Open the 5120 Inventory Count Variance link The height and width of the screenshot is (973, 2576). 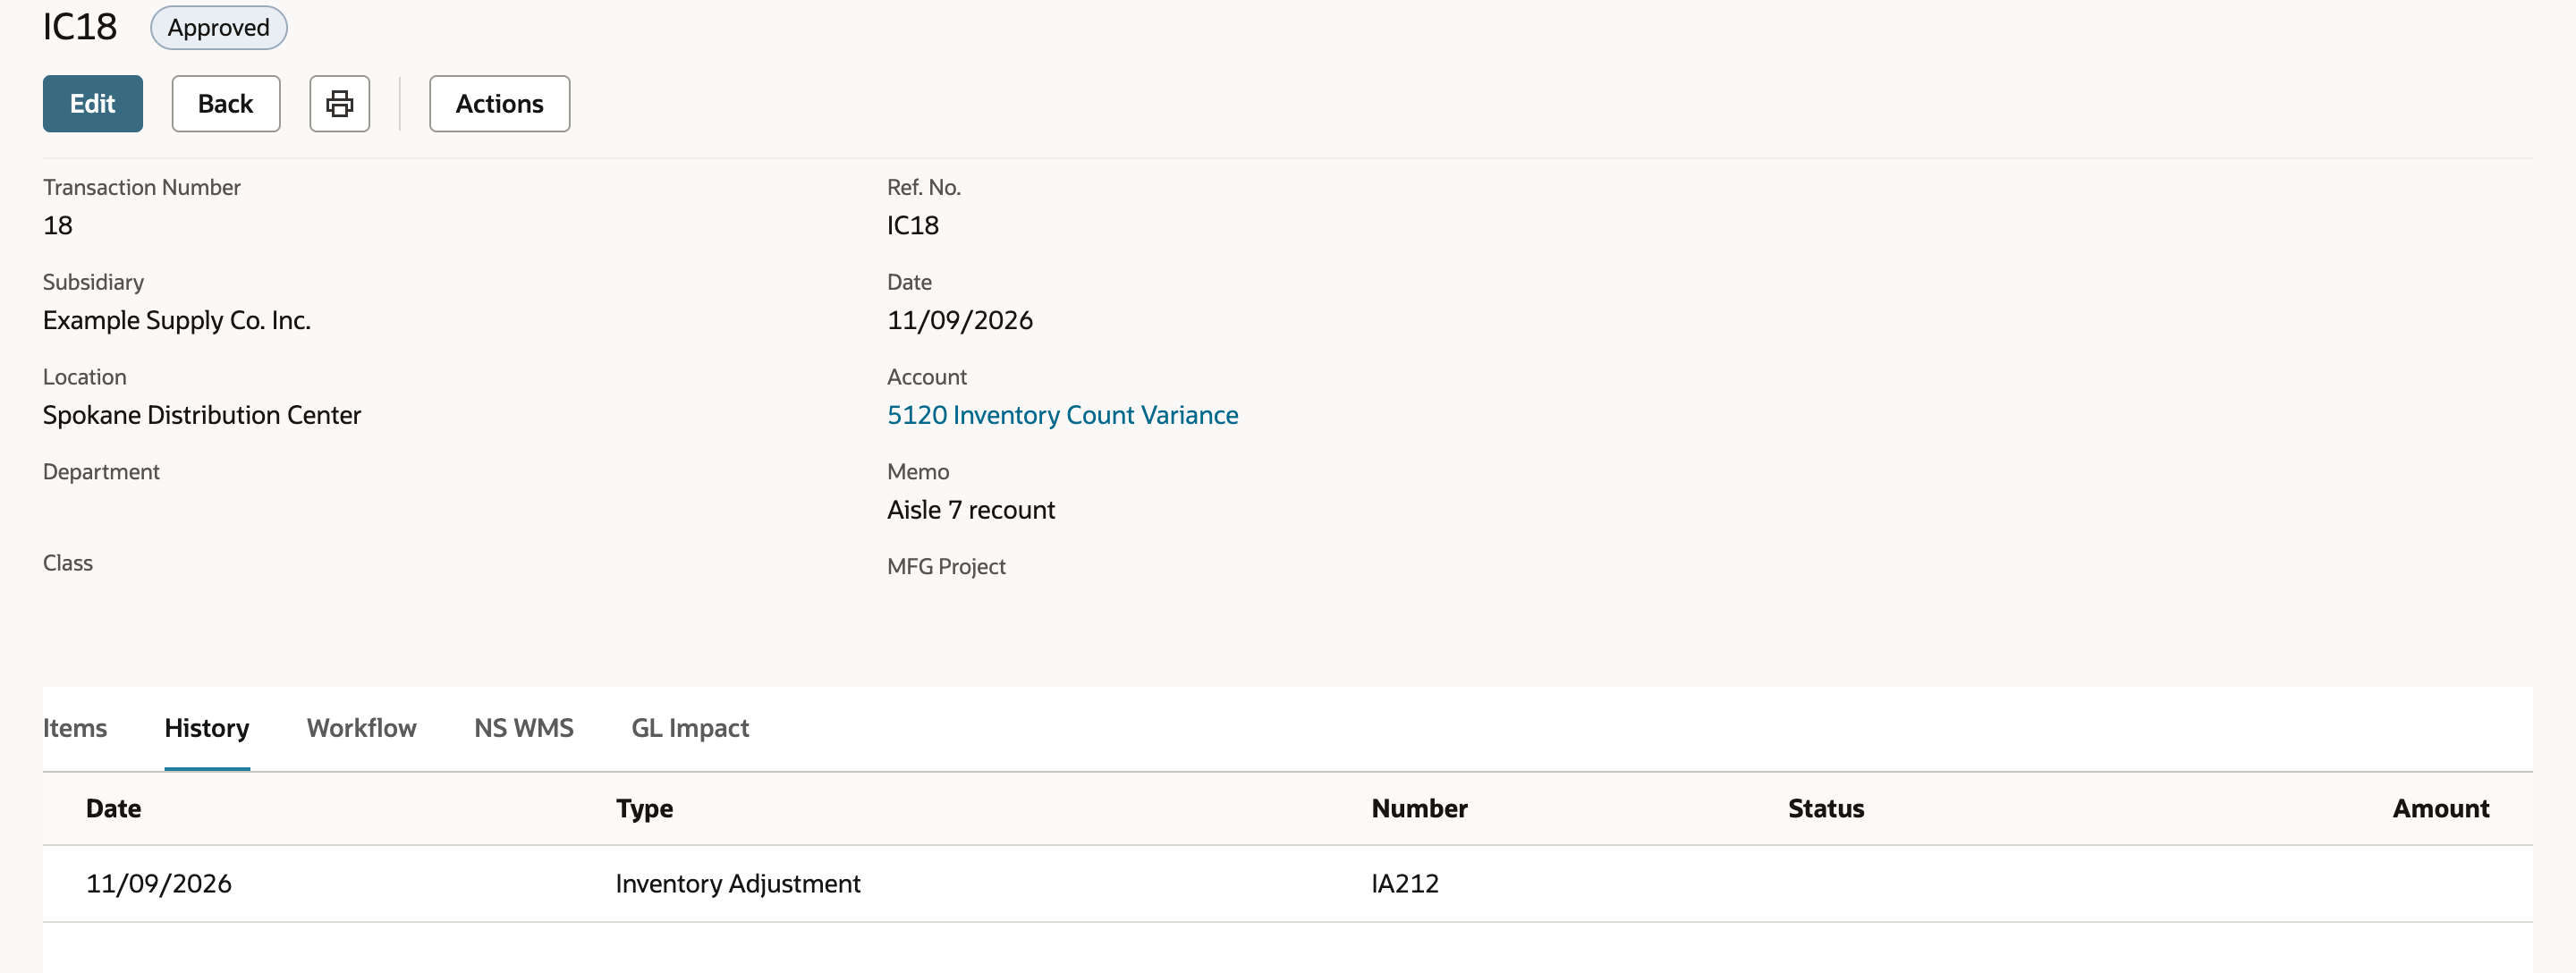1062,415
